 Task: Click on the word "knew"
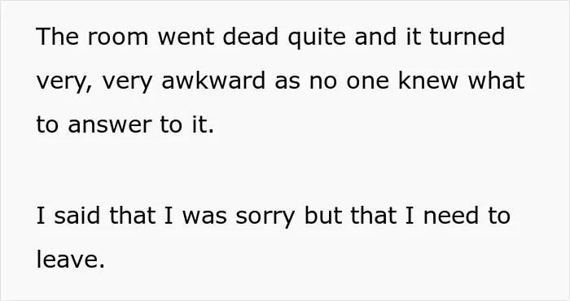pos(427,81)
